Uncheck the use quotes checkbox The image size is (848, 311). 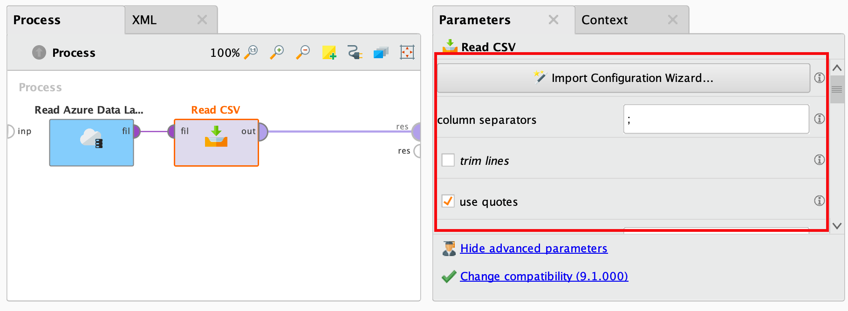pos(448,201)
